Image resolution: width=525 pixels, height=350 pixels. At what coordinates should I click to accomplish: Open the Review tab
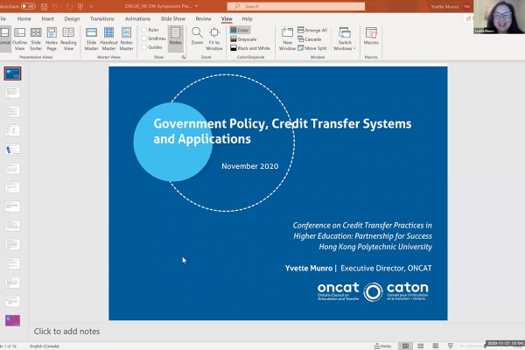(x=204, y=18)
